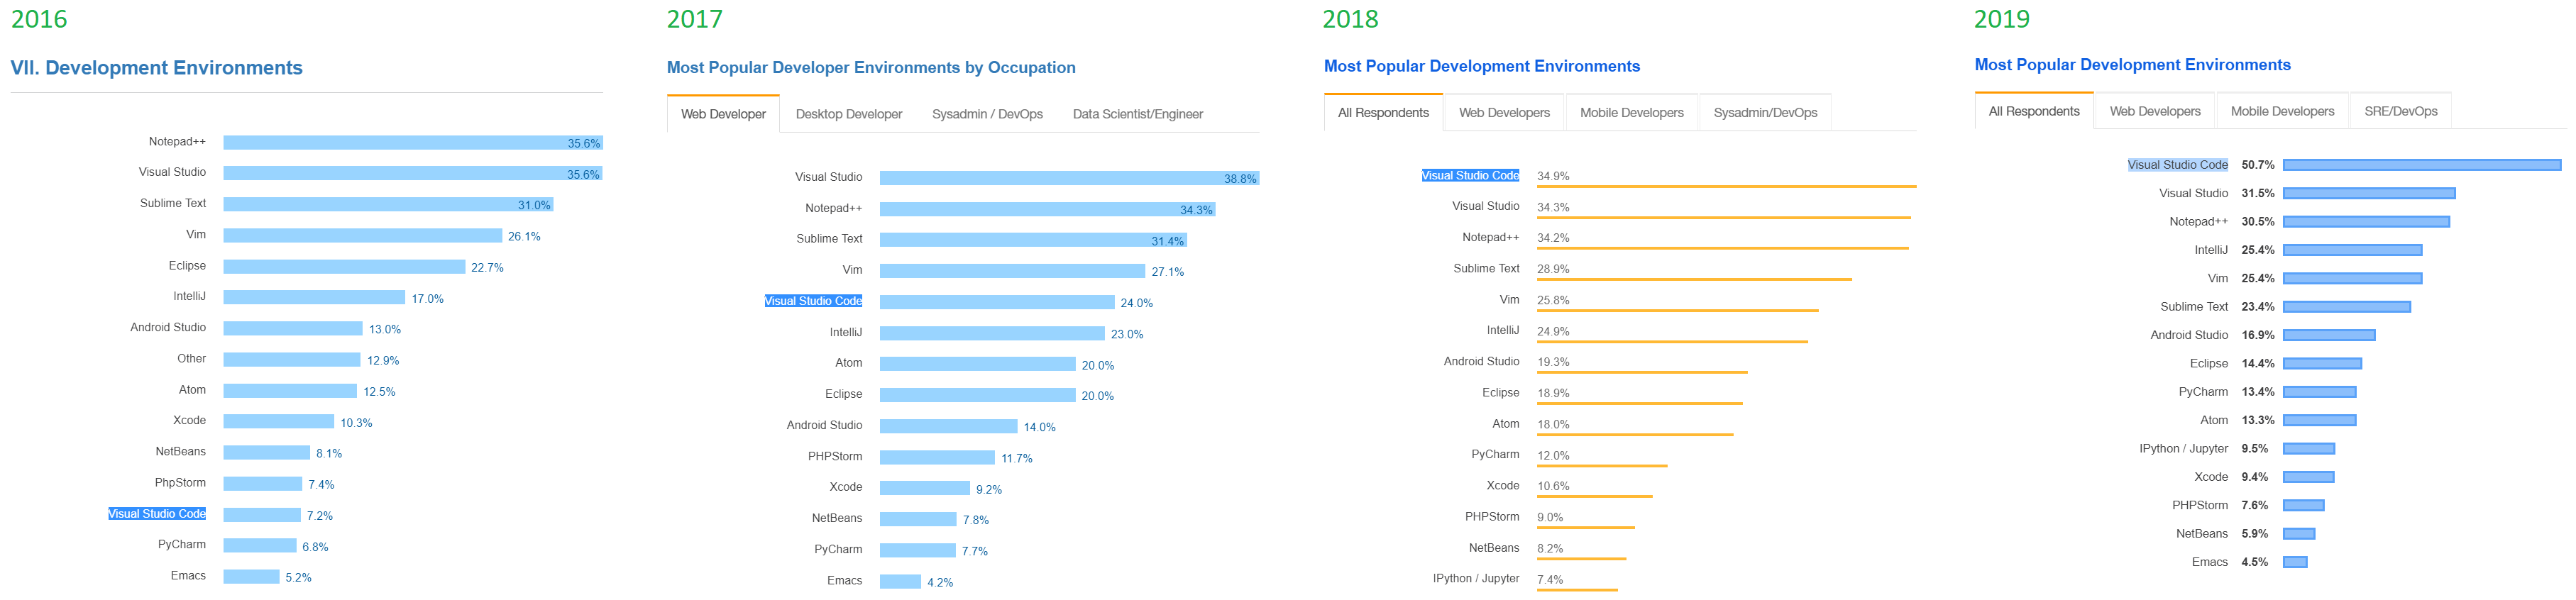This screenshot has width=2576, height=600.
Task: Click the 23.4% Sublime Text value in 2019
Action: 2257,307
